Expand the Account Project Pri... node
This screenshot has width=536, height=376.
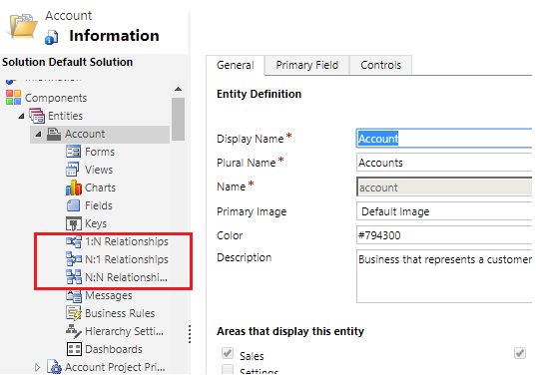(x=37, y=367)
